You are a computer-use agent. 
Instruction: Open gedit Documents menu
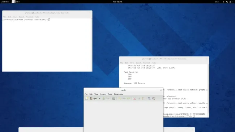118,94
